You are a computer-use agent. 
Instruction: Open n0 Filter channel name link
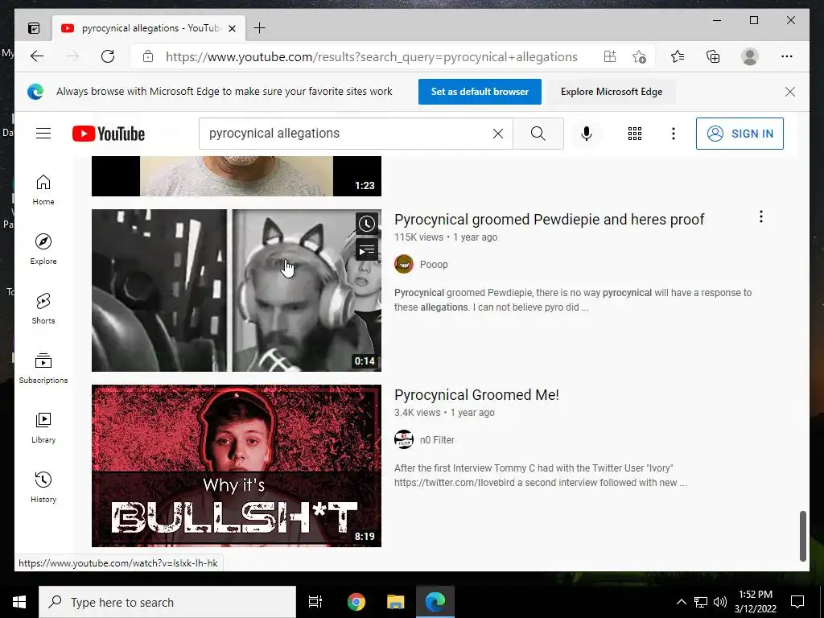(x=437, y=440)
